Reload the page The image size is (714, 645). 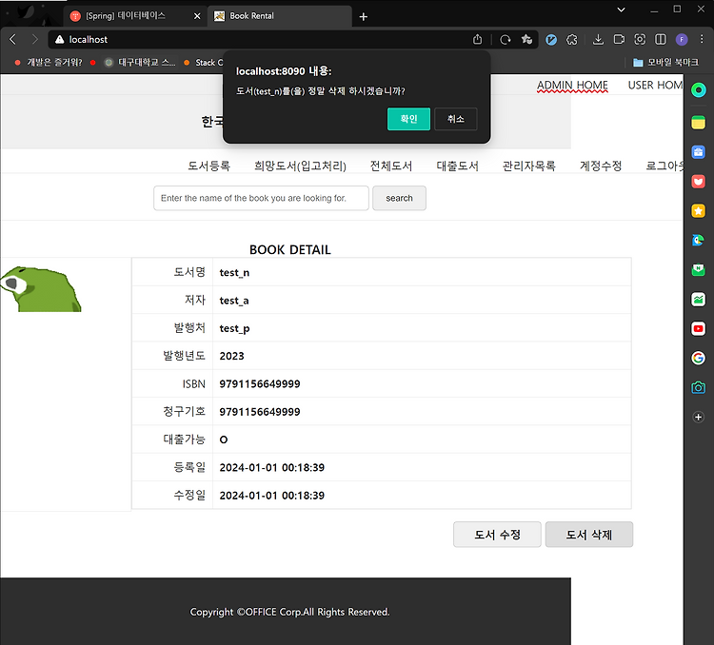point(505,40)
